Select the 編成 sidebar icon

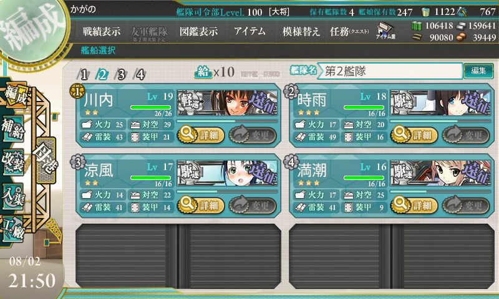pyautogui.click(x=14, y=94)
